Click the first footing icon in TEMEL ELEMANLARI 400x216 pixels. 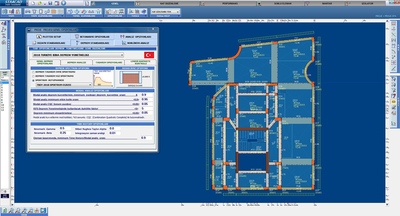tap(70, 12)
